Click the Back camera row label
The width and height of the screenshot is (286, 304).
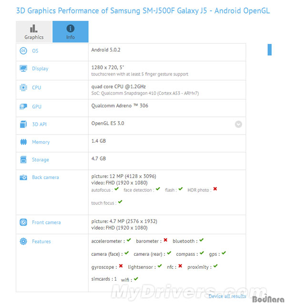tap(45, 178)
